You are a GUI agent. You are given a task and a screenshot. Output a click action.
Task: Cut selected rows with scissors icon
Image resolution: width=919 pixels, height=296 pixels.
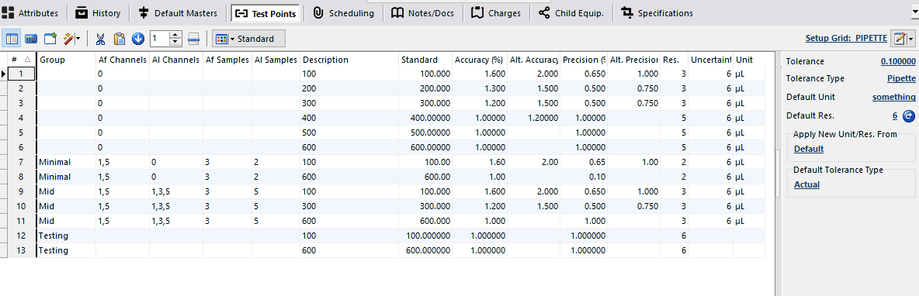[x=100, y=40]
